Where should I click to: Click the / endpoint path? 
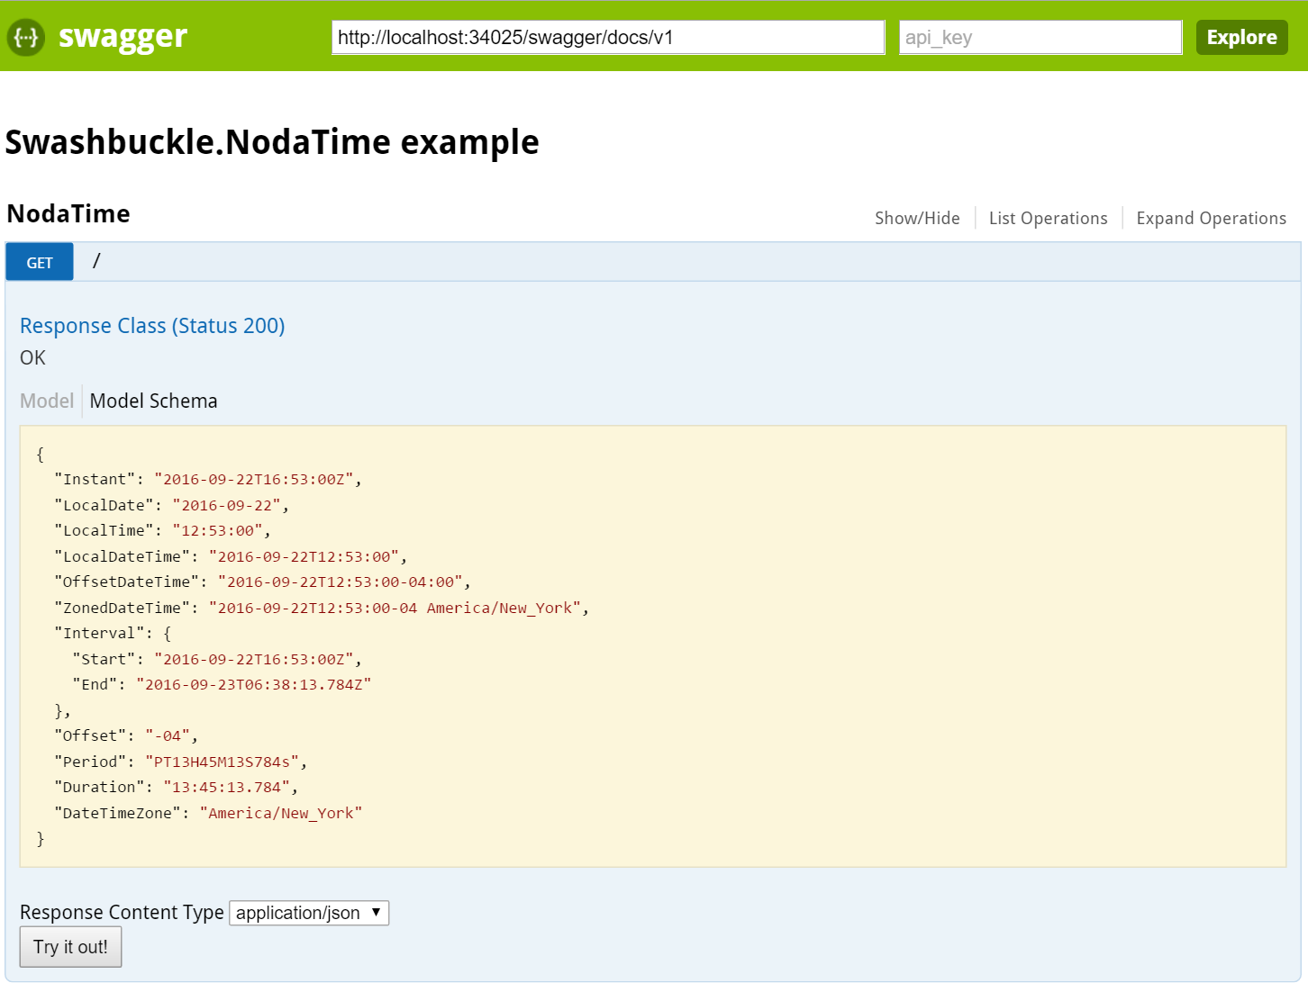click(96, 261)
